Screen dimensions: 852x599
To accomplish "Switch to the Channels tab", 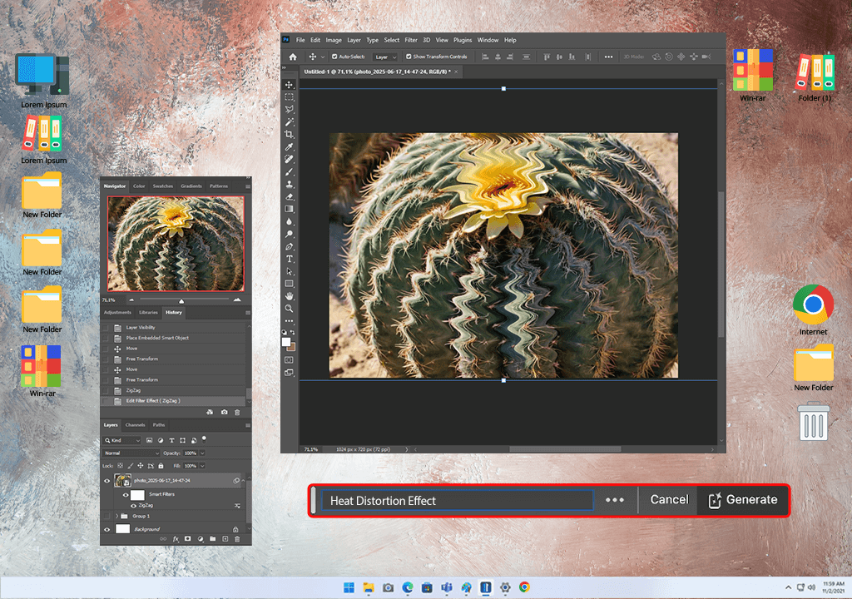I will click(x=136, y=425).
